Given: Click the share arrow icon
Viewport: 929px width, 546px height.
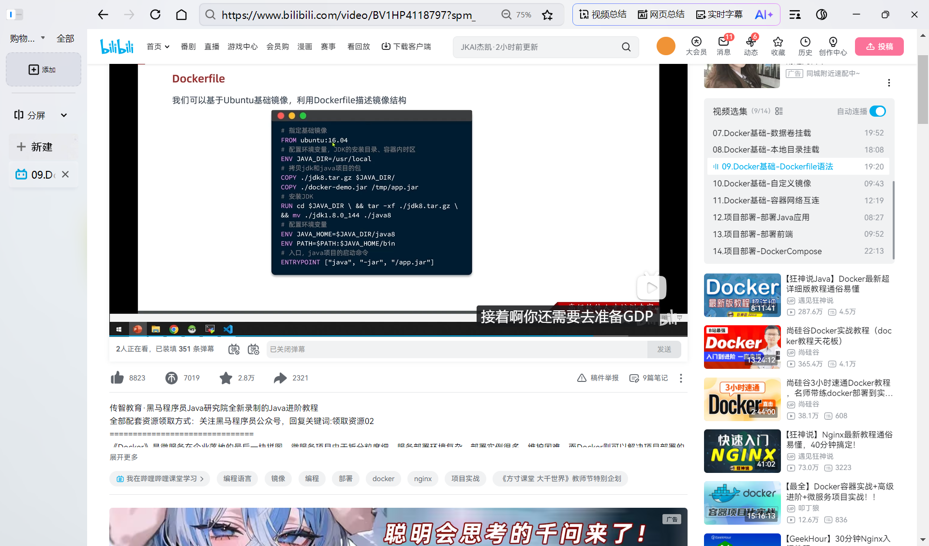Looking at the screenshot, I should coord(280,378).
